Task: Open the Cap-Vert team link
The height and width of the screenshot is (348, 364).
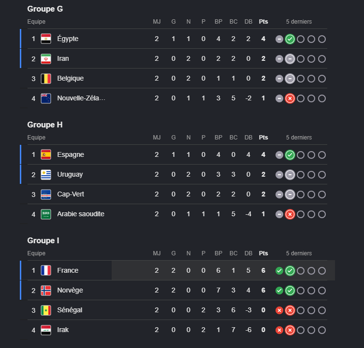Action: 71,194
